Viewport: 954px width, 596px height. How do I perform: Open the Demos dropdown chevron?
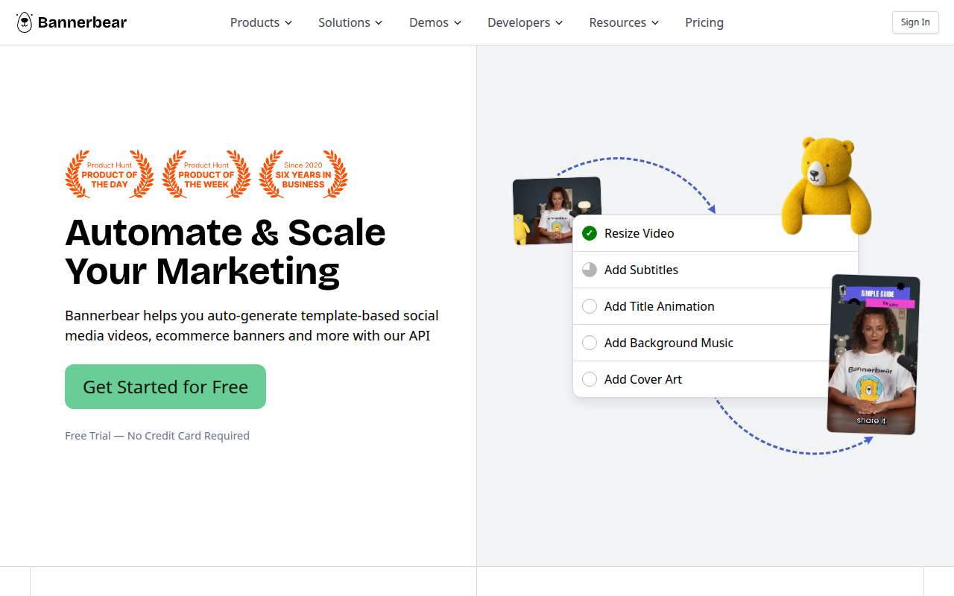tap(458, 23)
